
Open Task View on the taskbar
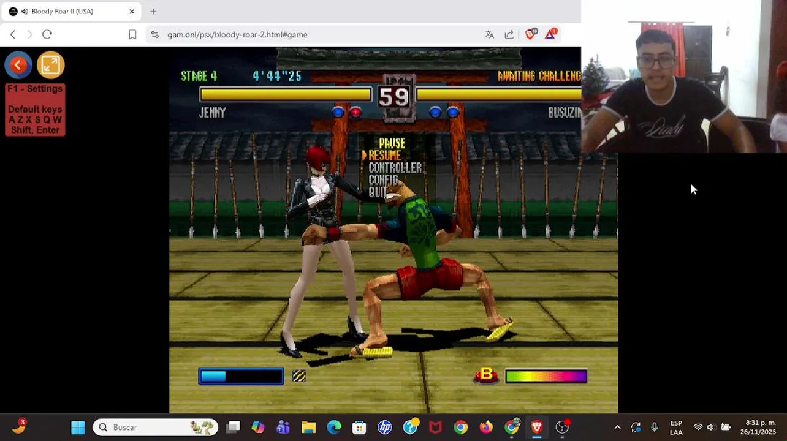233,427
